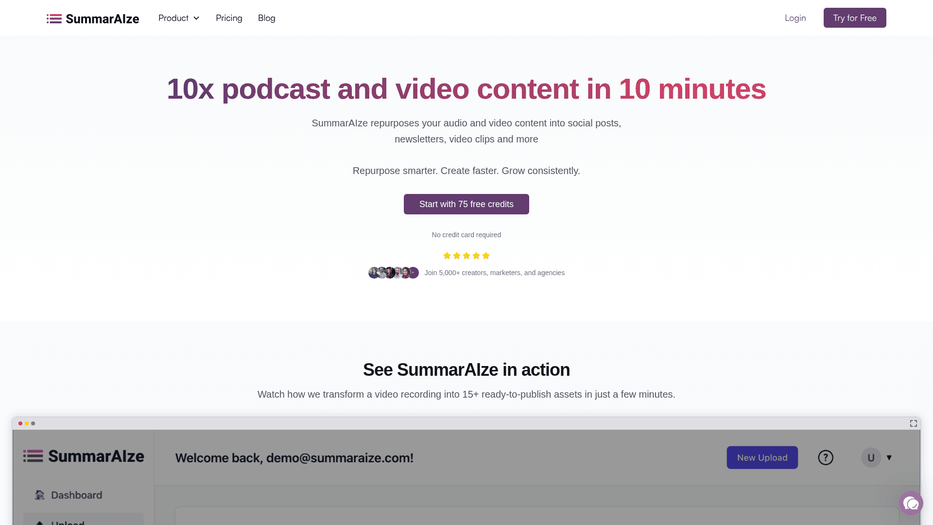Click the fifth star in the rating row
The height and width of the screenshot is (525, 933).
pyautogui.click(x=486, y=255)
